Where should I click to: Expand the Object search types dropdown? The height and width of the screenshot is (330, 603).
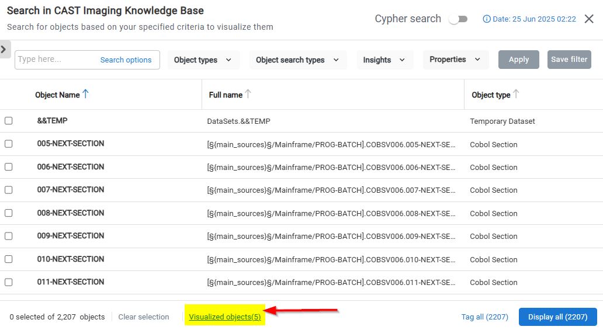pyautogui.click(x=297, y=60)
